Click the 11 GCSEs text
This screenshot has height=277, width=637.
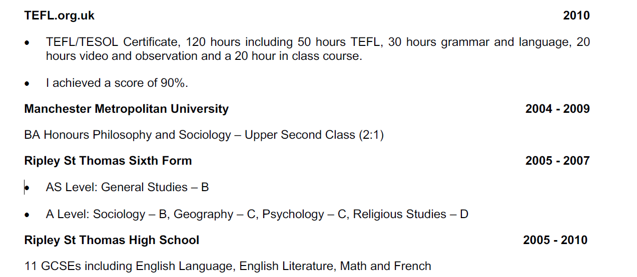click(x=48, y=266)
